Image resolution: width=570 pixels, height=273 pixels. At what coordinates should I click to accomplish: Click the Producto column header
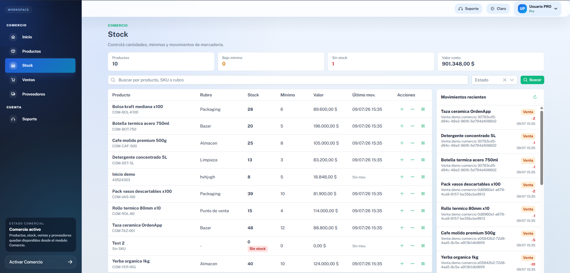point(121,95)
